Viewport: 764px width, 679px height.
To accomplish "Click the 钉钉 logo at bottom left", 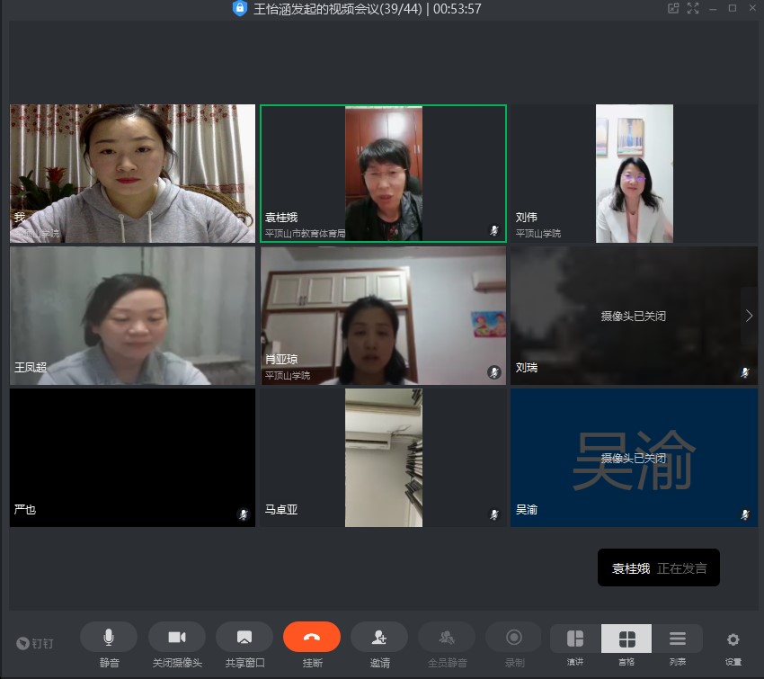I will point(36,643).
